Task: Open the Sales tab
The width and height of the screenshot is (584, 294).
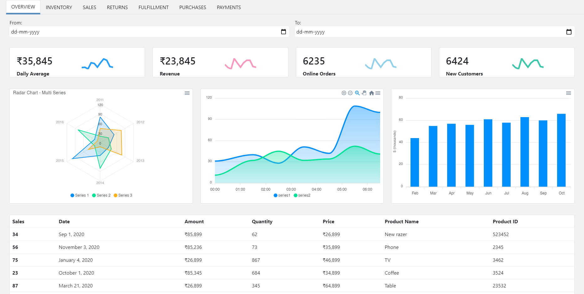Action: click(x=89, y=7)
